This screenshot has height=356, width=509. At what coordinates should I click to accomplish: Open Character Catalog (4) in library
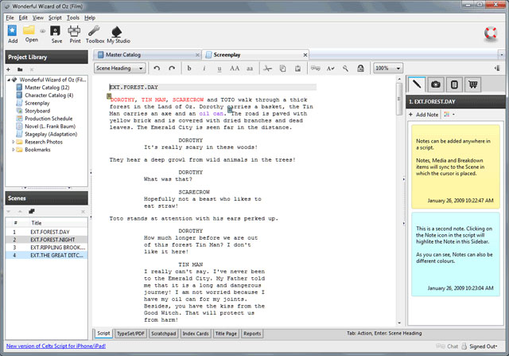click(49, 96)
